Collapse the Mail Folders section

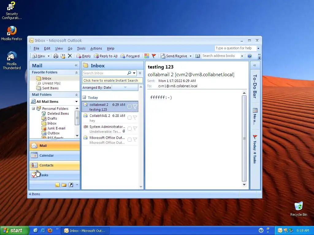pos(76,95)
